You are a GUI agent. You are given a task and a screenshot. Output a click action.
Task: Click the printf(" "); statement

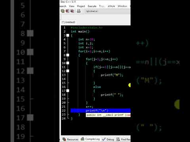point(112,95)
